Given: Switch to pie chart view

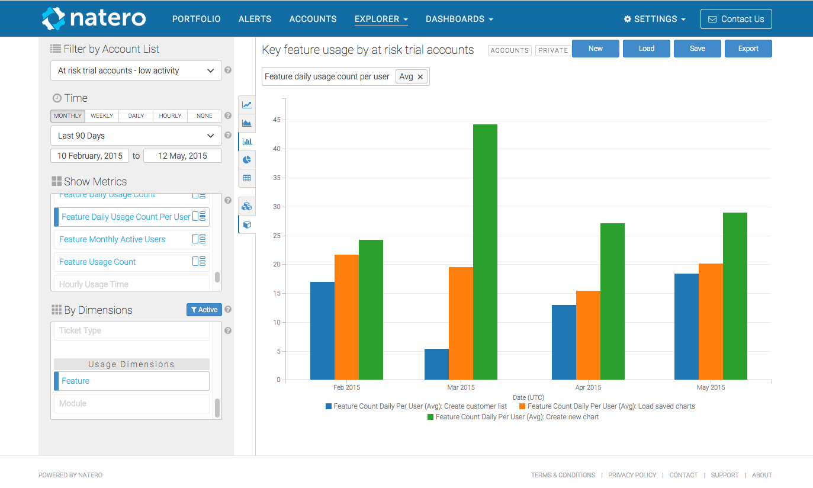Looking at the screenshot, I should coord(247,160).
